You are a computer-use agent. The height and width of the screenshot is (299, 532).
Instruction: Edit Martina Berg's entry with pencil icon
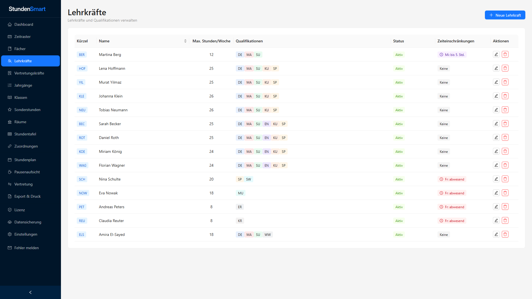(496, 55)
